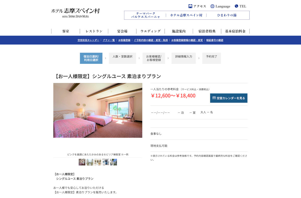This screenshot has width=301, height=198.
Task: Open the お客様登録 link
Action: click(124, 40)
